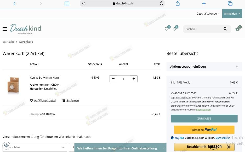Click the search magnifier icon
Image resolution: width=245 pixels, height=152 pixels.
coord(225,29)
